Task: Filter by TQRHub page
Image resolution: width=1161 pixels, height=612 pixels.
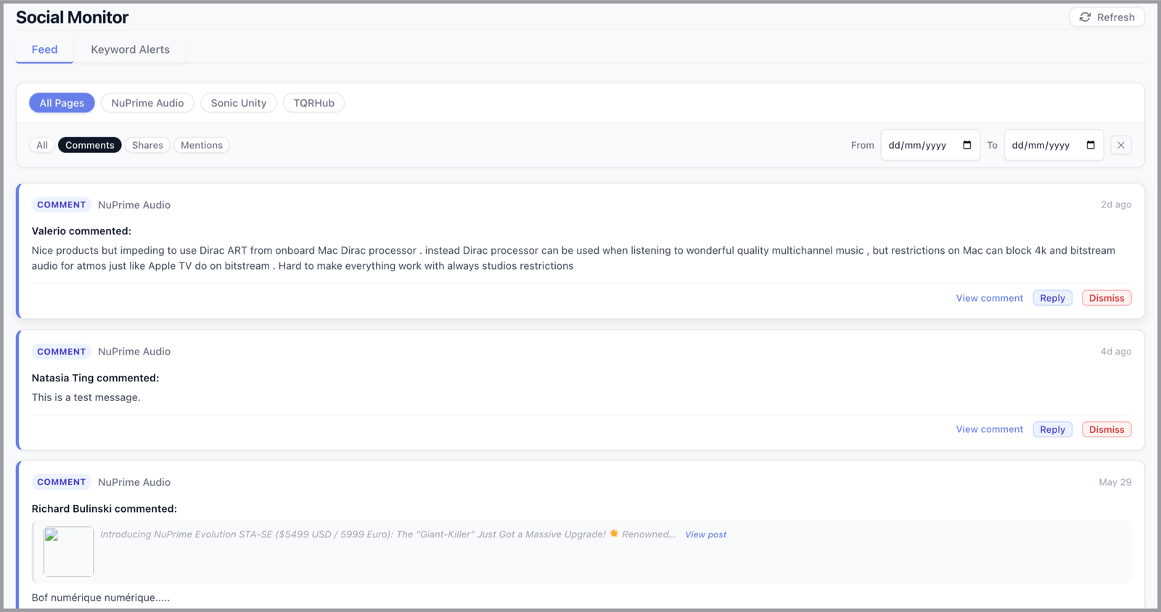Action: click(x=313, y=103)
